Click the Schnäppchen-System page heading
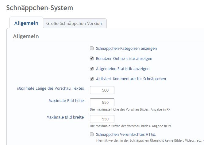The image size is (204, 145). coord(40,7)
